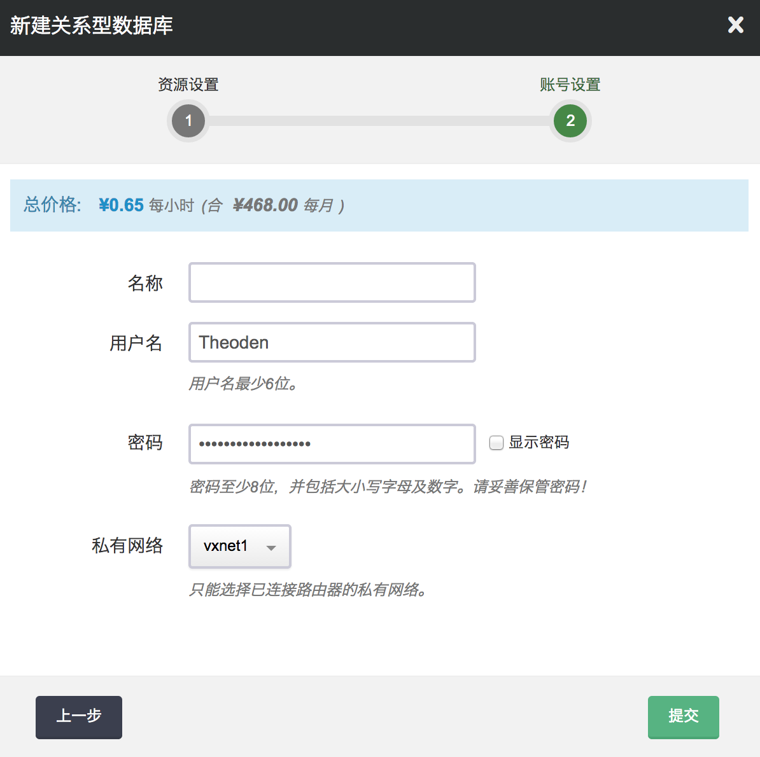Click into the masked 密码 field
This screenshot has width=760, height=757.
[332, 443]
